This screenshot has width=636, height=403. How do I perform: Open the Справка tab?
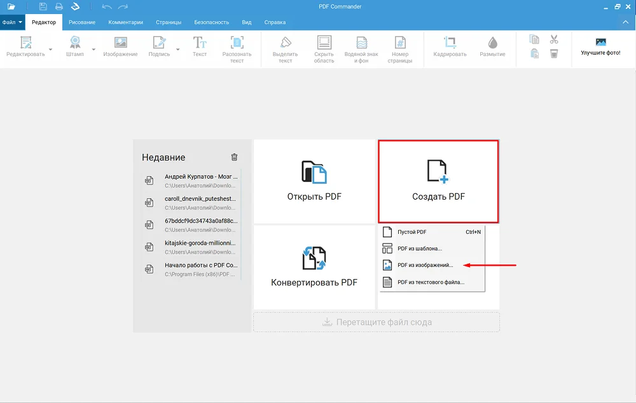(275, 22)
